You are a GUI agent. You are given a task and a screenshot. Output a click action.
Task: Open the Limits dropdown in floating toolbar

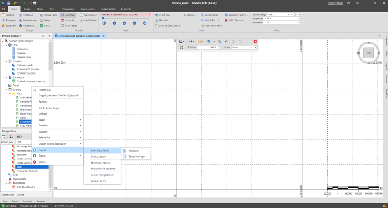(x=251, y=47)
